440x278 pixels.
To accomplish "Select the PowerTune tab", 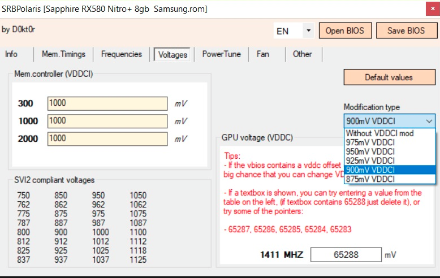I will click(x=221, y=54).
